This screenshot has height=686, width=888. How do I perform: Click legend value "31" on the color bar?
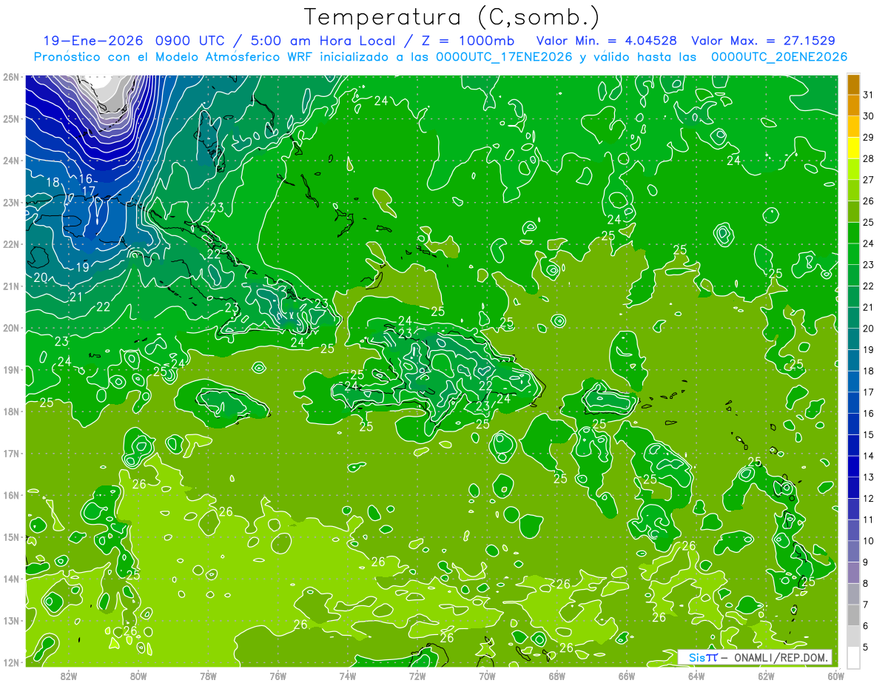pyautogui.click(x=868, y=95)
